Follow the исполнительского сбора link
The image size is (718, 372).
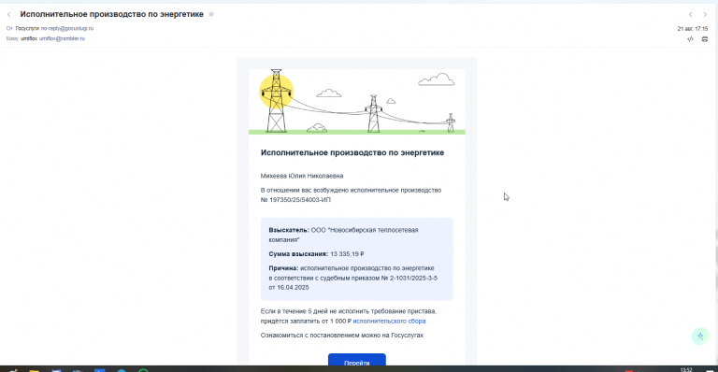coord(389,322)
